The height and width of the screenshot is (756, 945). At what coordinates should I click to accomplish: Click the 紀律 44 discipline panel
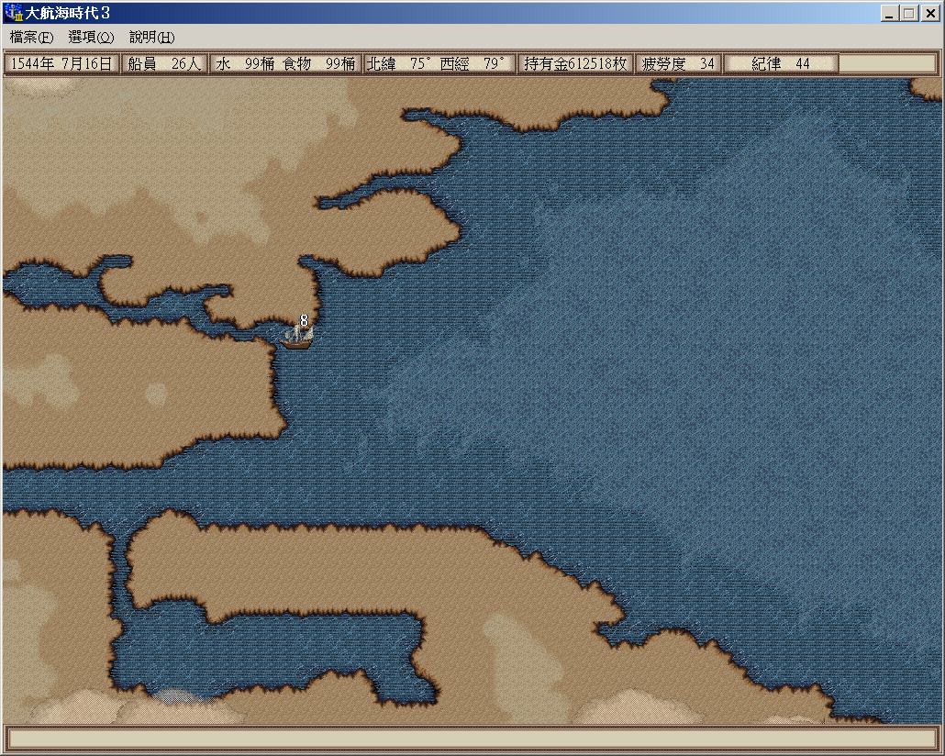click(781, 64)
